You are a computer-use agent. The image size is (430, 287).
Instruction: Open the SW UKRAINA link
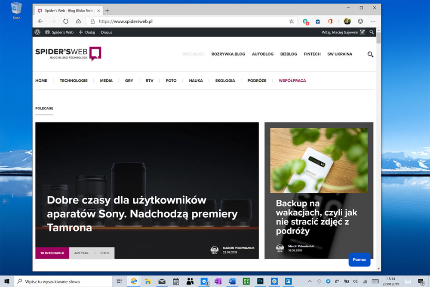pos(340,54)
